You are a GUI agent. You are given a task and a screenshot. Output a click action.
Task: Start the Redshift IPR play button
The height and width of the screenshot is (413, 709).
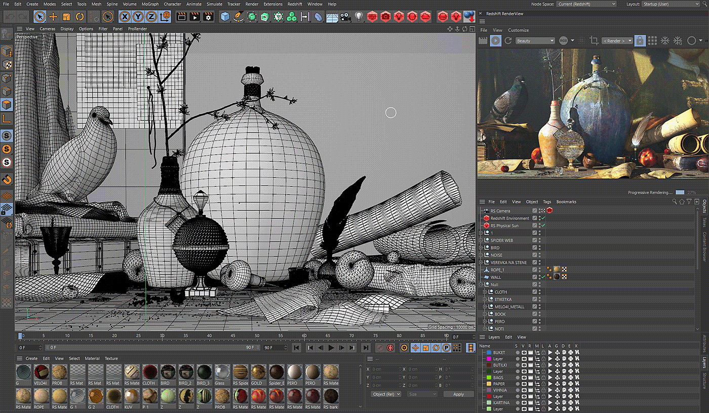click(x=496, y=40)
